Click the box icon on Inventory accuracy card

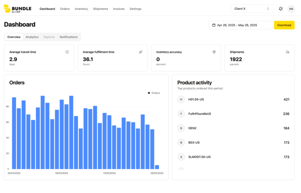tap(214, 52)
